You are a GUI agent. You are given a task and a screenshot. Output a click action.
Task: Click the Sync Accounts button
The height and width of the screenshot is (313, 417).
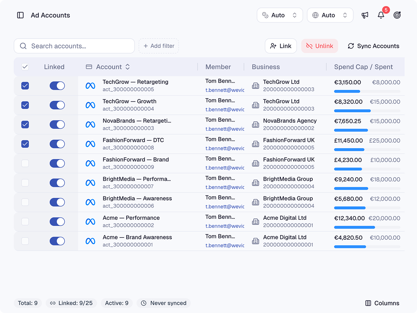pos(373,46)
